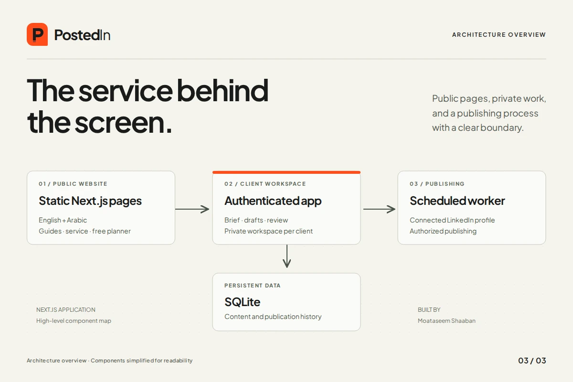The width and height of the screenshot is (573, 382).
Task: Click "Connected LinkedIn profile" text
Action: pyautogui.click(x=452, y=220)
